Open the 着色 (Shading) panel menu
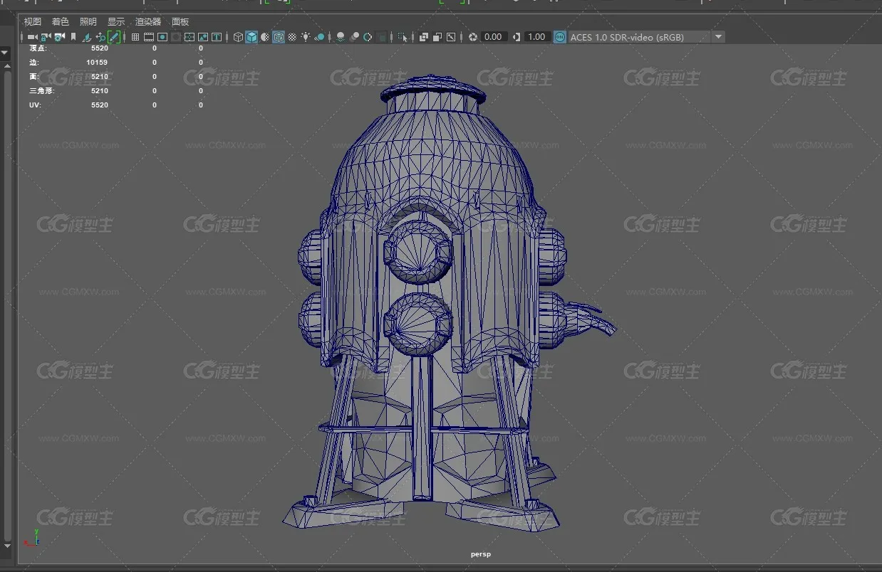 pos(61,22)
